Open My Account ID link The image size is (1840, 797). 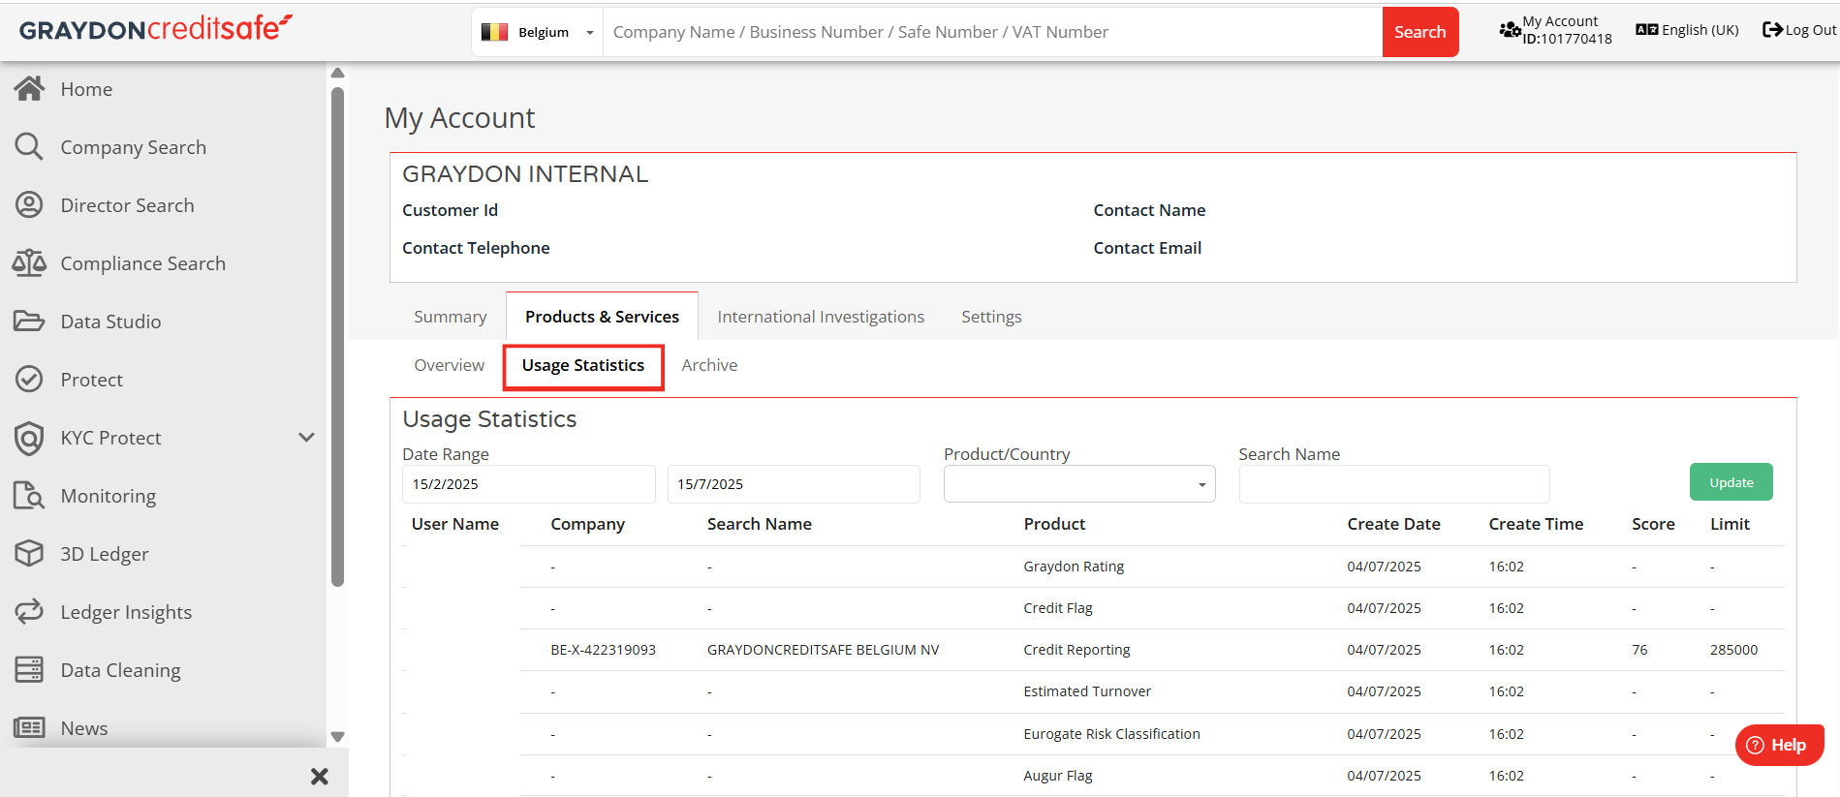tap(1556, 30)
